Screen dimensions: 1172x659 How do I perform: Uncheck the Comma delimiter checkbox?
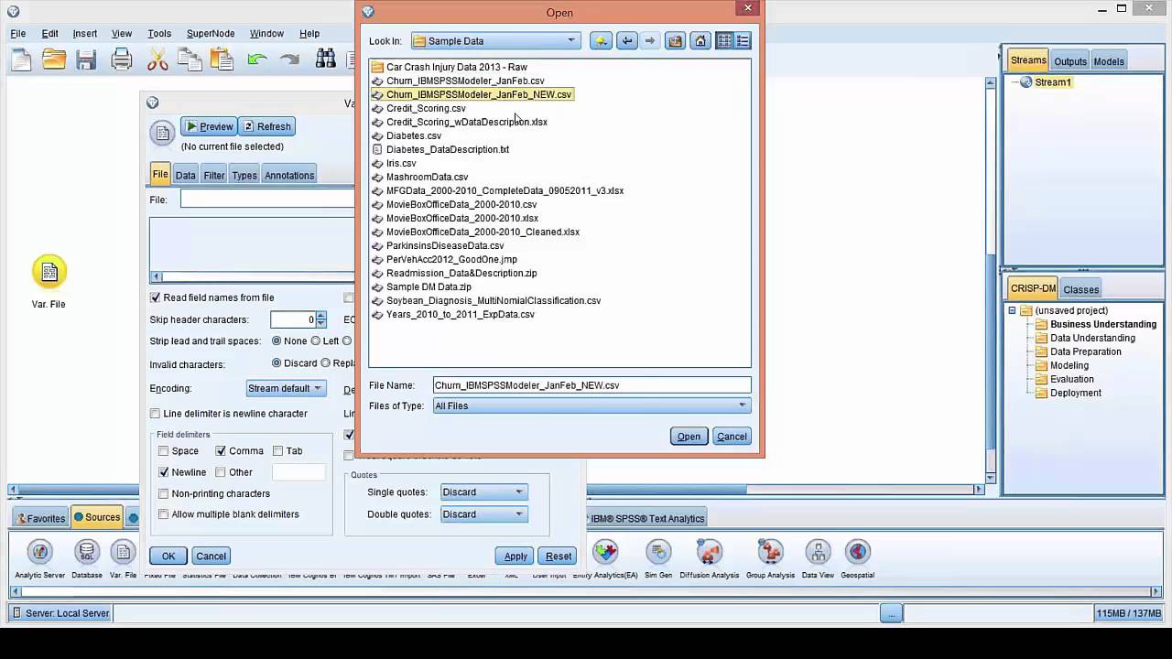point(221,451)
